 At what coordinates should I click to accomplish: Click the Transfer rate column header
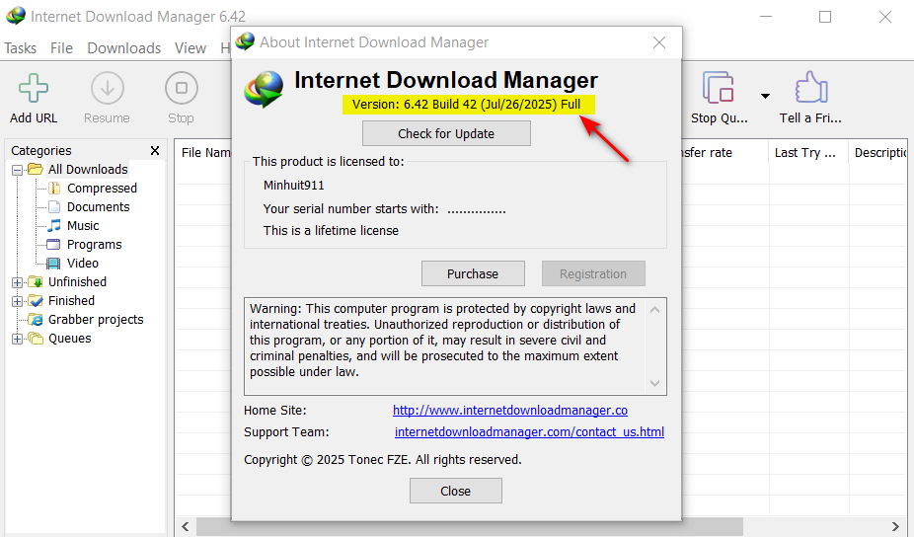point(707,153)
